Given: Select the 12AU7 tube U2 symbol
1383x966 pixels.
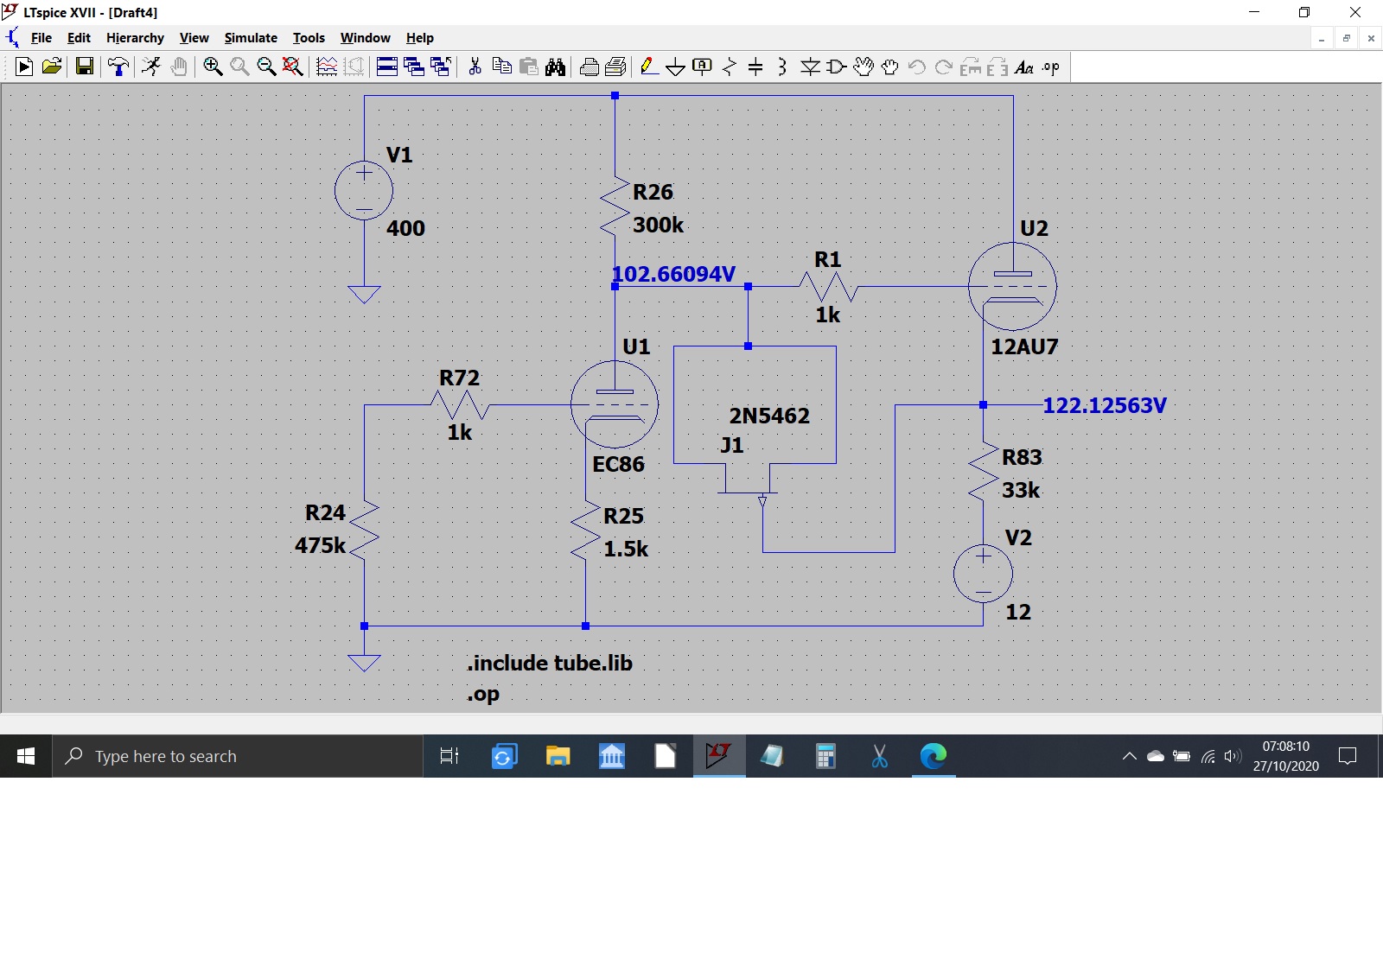Looking at the screenshot, I should pos(1012,286).
